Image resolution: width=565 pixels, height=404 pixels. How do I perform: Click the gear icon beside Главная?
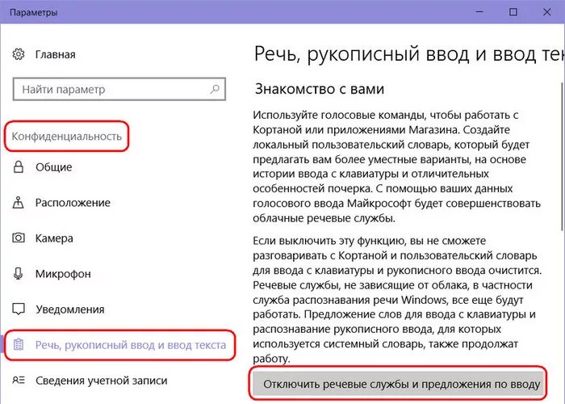tap(19, 54)
